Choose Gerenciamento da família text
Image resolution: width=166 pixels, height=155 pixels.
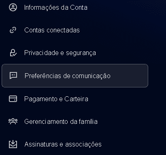tap(61, 121)
